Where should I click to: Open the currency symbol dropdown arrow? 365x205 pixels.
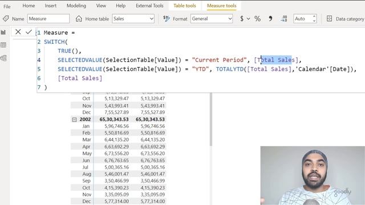coord(249,19)
